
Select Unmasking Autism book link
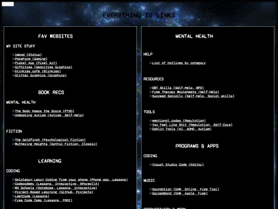click(49, 115)
